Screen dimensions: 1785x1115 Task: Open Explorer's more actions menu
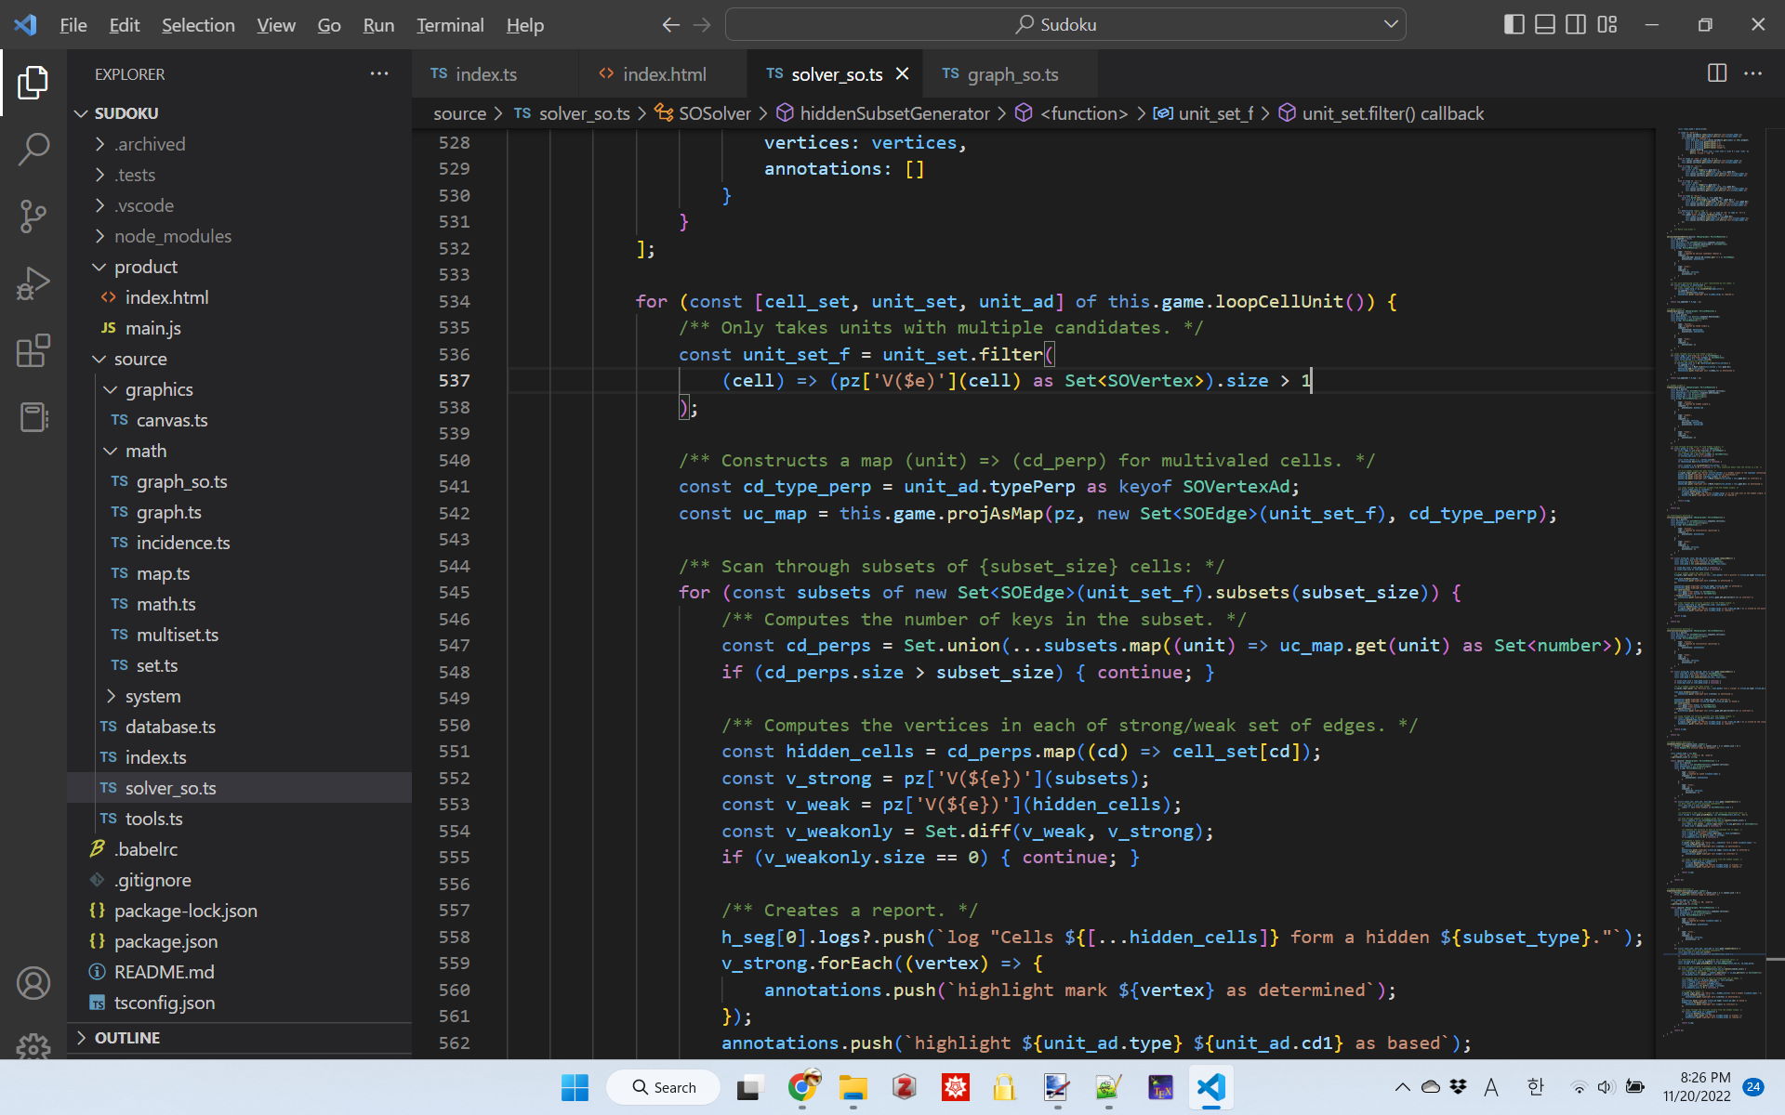[379, 73]
